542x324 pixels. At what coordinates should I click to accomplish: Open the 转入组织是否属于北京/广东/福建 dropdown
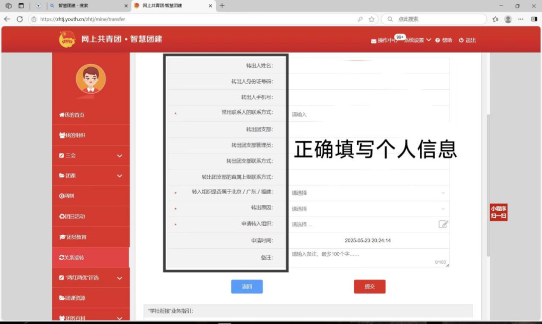pyautogui.click(x=367, y=193)
